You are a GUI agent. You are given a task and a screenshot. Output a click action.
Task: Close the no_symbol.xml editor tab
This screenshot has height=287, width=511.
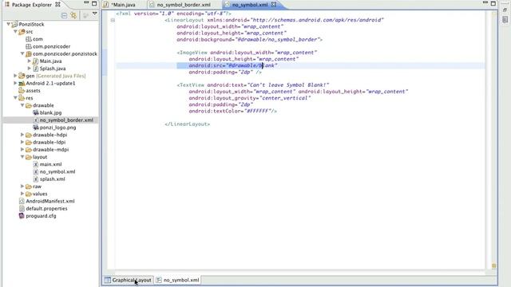pos(274,5)
